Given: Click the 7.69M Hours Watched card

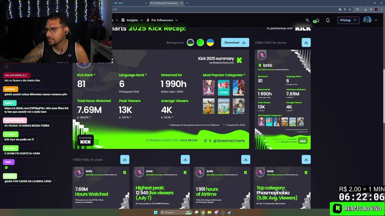Looking at the screenshot, I should [101, 188].
